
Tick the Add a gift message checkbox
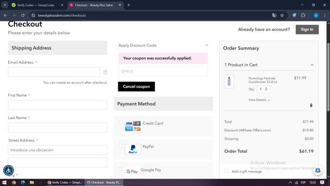226,171
